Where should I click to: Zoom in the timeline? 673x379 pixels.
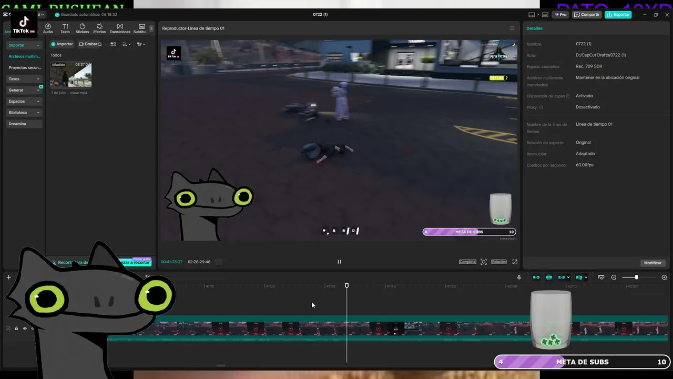pyautogui.click(x=664, y=277)
